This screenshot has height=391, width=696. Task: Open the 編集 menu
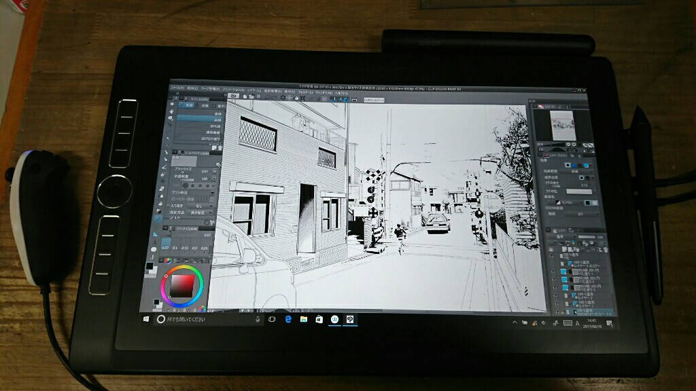(192, 88)
